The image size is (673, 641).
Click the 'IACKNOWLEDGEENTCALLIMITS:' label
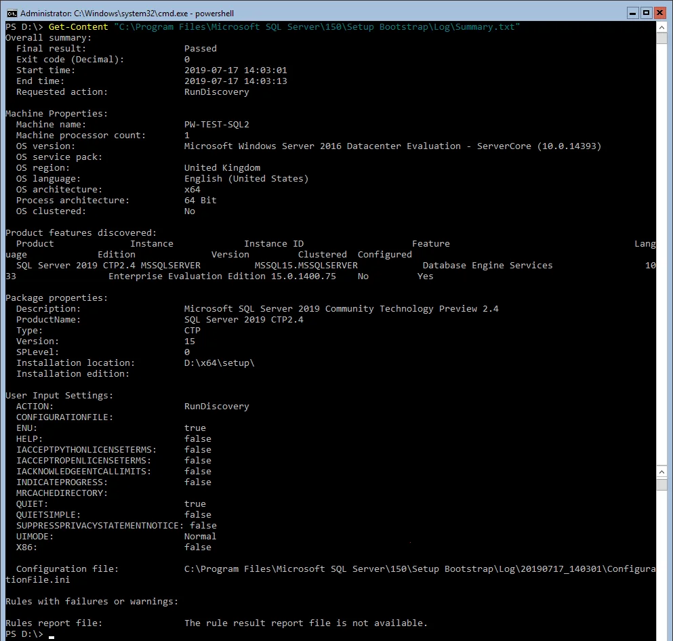click(83, 471)
